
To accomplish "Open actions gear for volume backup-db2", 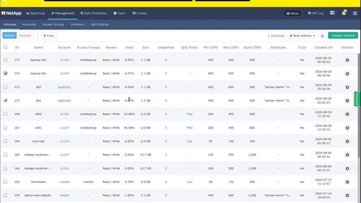I will point(347,60).
